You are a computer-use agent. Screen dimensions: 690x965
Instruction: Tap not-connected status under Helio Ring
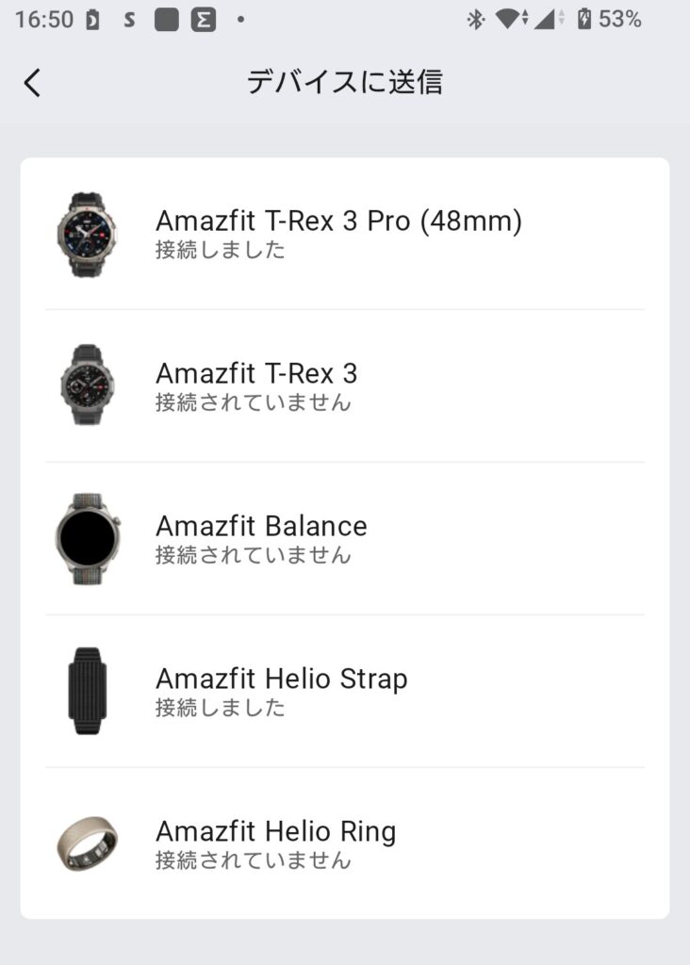(253, 860)
